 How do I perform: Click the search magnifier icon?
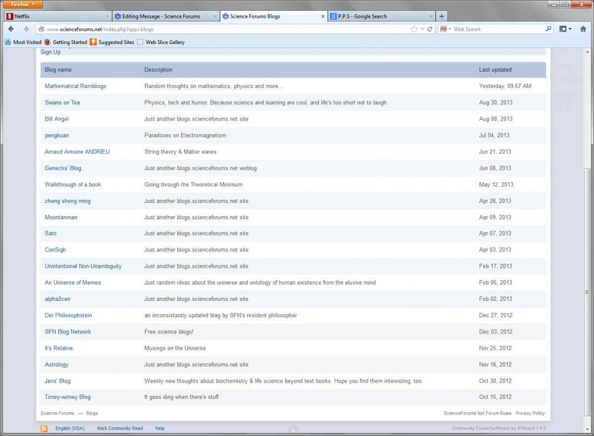548,29
